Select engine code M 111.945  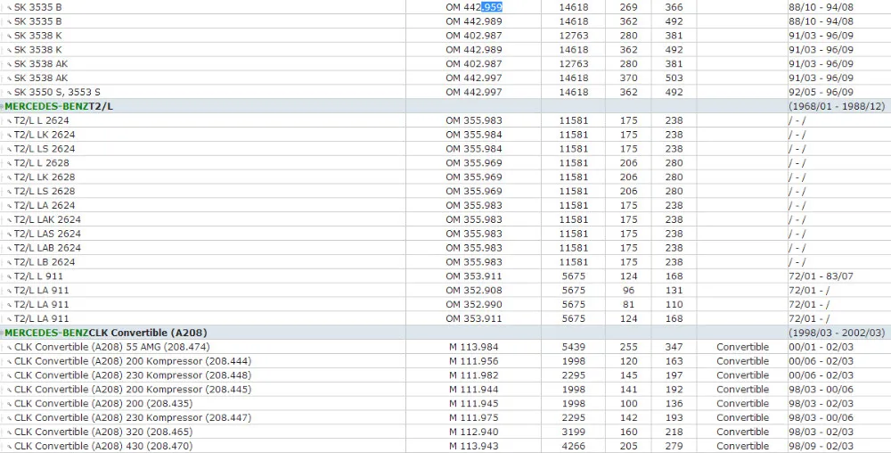tap(474, 404)
